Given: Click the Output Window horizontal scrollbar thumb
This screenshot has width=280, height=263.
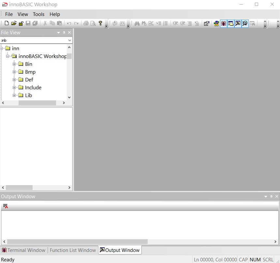Looking at the screenshot, I should [77, 241].
